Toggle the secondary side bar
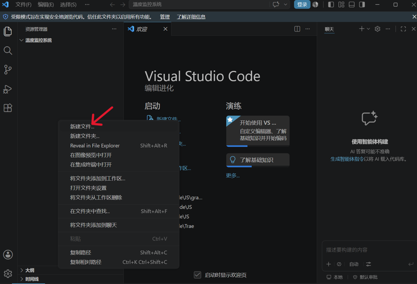This screenshot has width=417, height=284. (362, 4)
